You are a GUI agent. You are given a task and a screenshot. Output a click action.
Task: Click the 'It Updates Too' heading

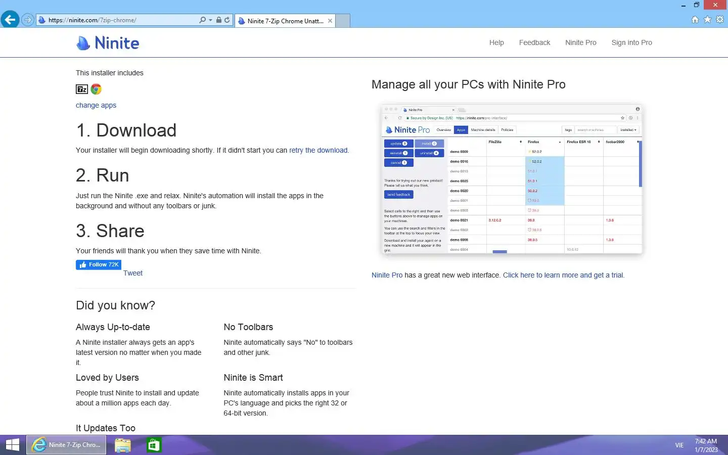(106, 428)
